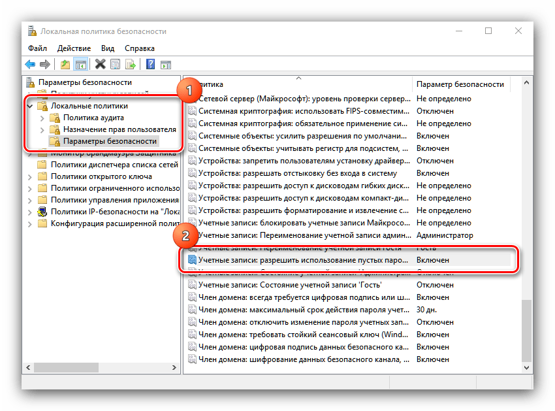This screenshot has width=555, height=411.
Task: Expand Назначение прав пользователя node
Action: 42,129
